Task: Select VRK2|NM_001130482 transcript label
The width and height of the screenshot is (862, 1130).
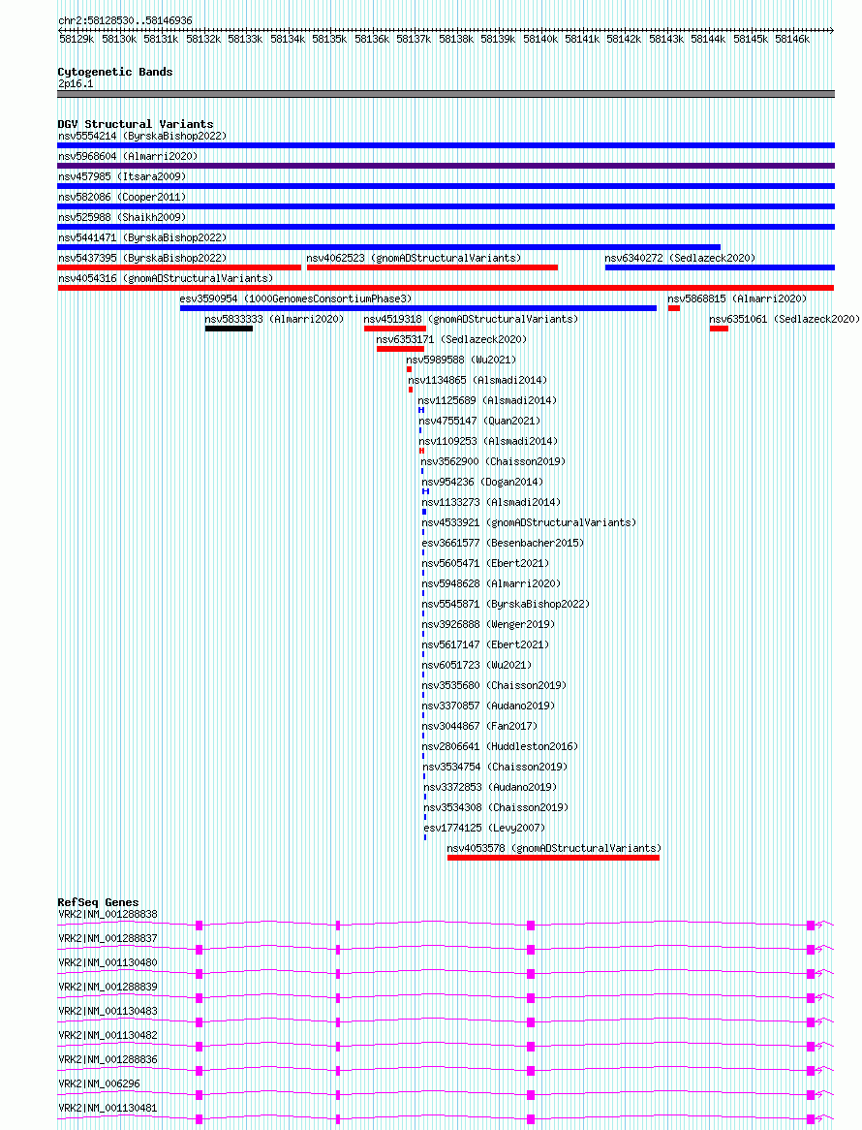Action: (108, 1036)
